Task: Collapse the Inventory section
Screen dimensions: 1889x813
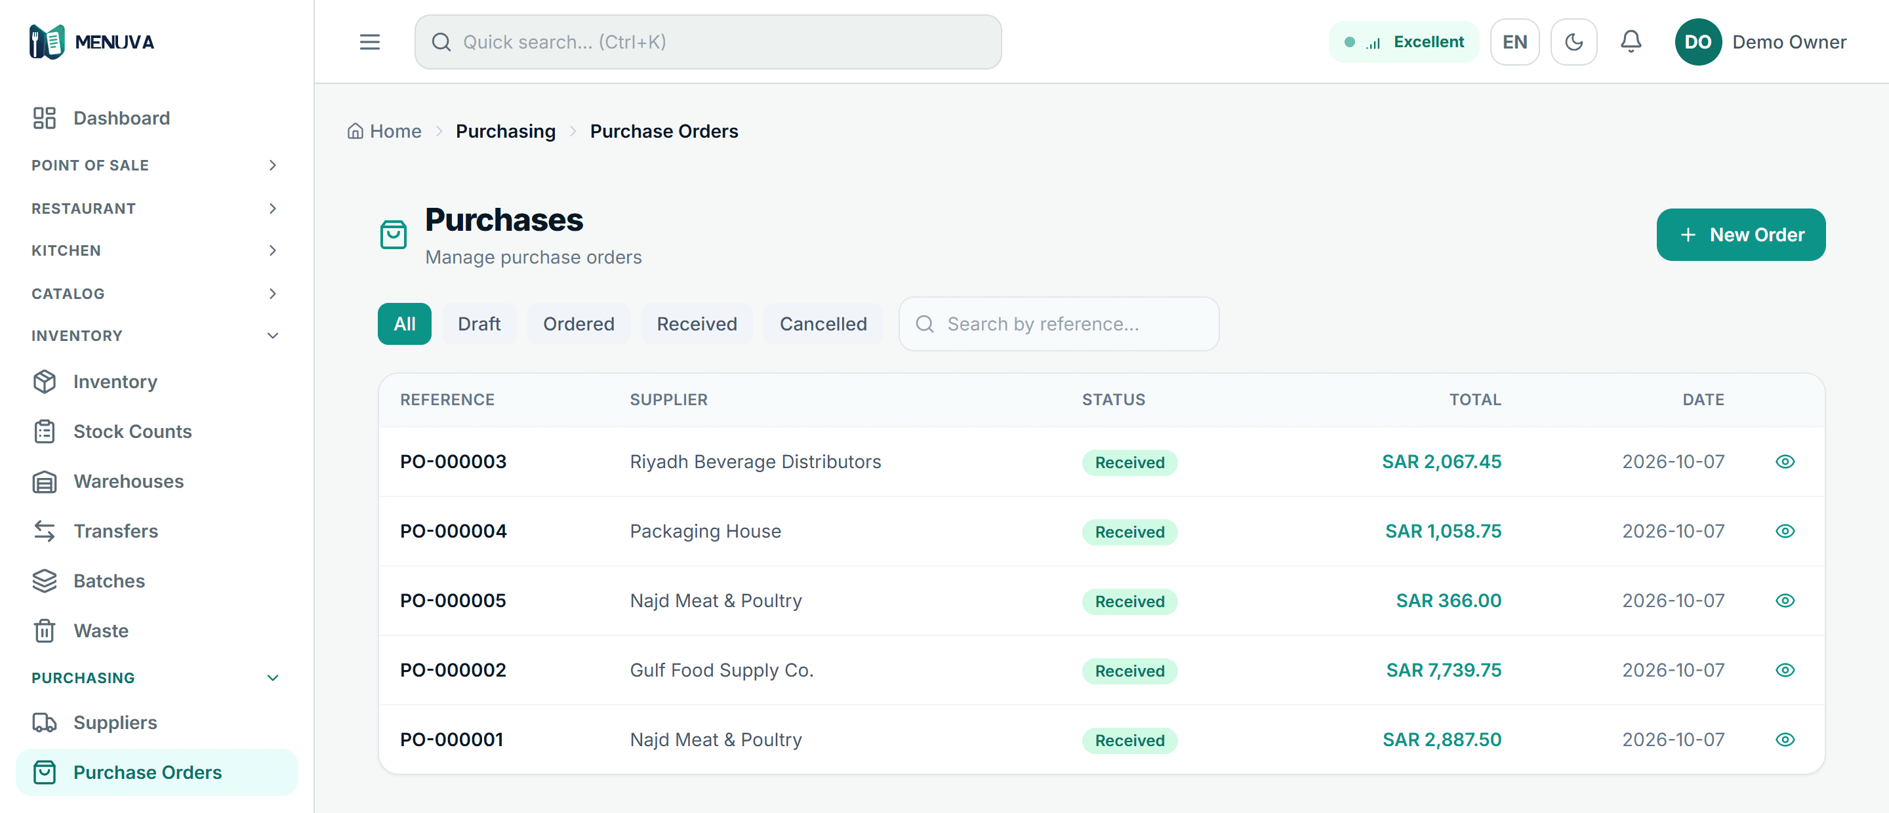Action: (155, 336)
